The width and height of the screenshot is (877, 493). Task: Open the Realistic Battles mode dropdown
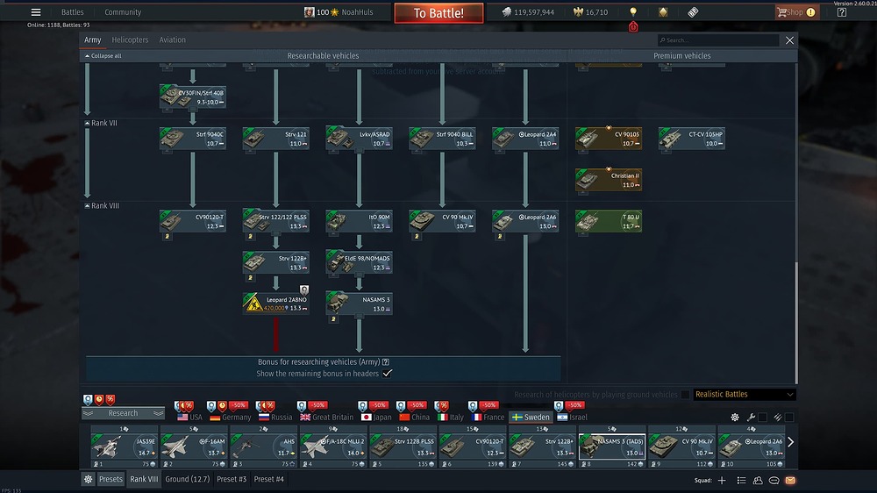744,395
